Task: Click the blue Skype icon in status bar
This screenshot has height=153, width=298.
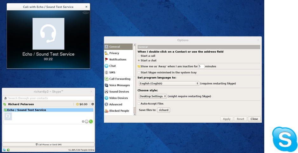Action: (x=4, y=150)
